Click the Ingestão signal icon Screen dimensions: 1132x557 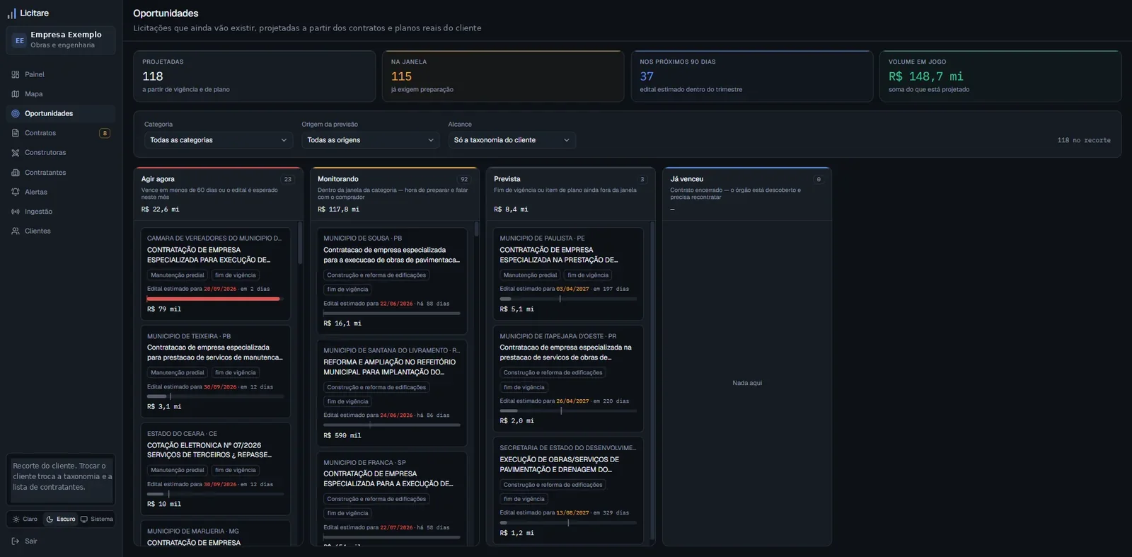point(16,212)
